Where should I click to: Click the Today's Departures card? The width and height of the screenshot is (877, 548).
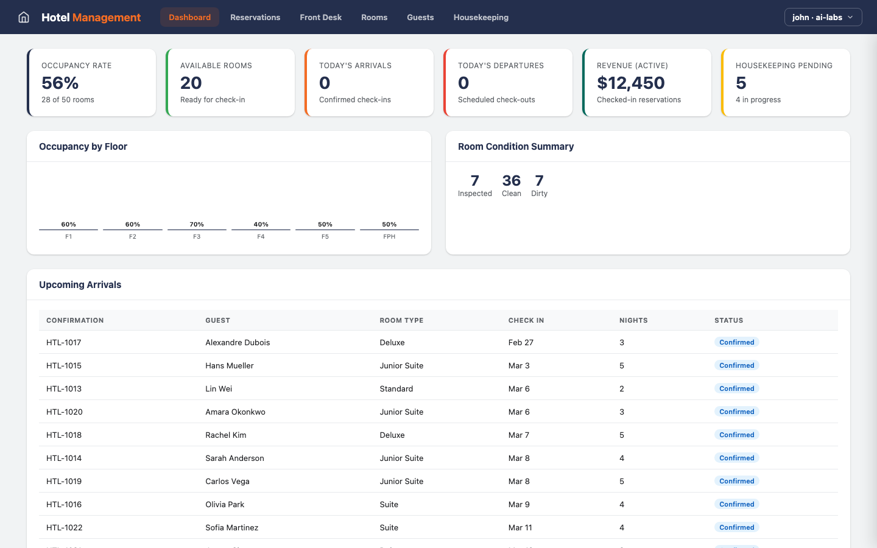point(508,82)
